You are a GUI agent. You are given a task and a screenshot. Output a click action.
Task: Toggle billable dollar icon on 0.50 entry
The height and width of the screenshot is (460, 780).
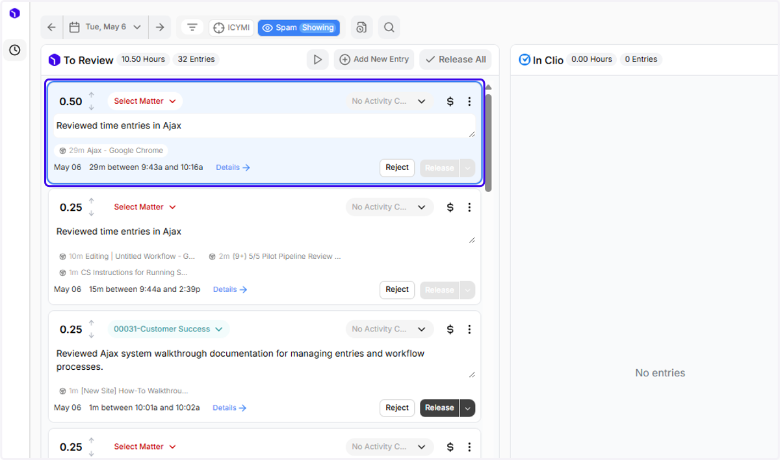(x=450, y=101)
